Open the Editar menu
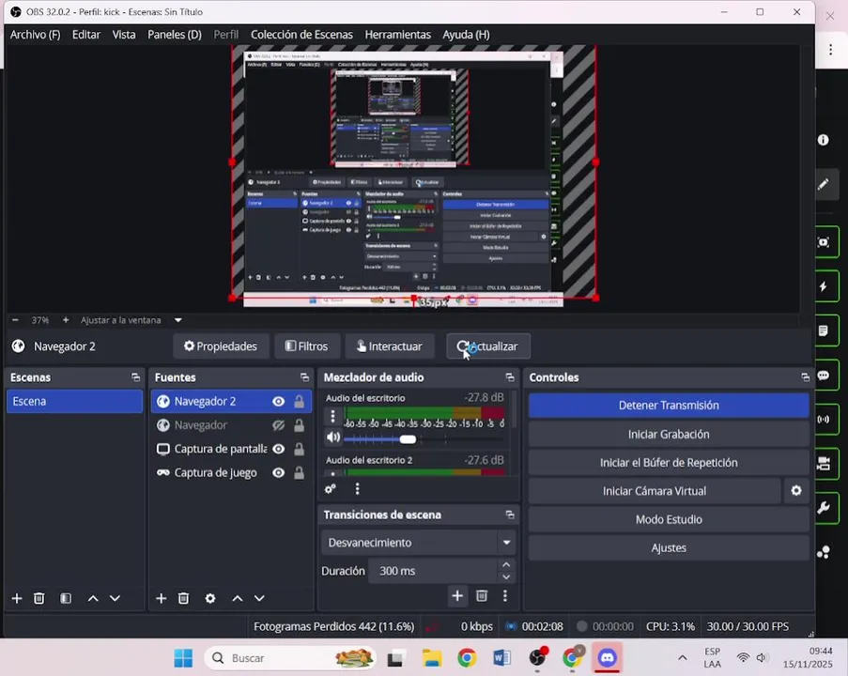Viewport: 848px width, 676px height. click(x=86, y=35)
